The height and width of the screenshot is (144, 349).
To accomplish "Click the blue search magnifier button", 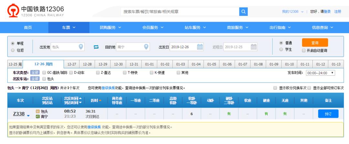I will (x=243, y=12).
